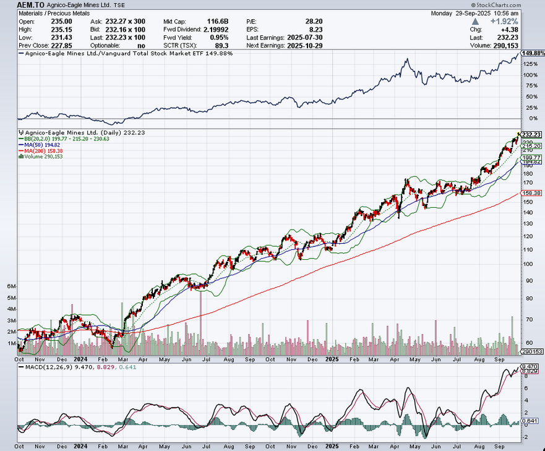Click the Fwd Dividend value 2.19992
545x451 pixels.
(x=216, y=30)
